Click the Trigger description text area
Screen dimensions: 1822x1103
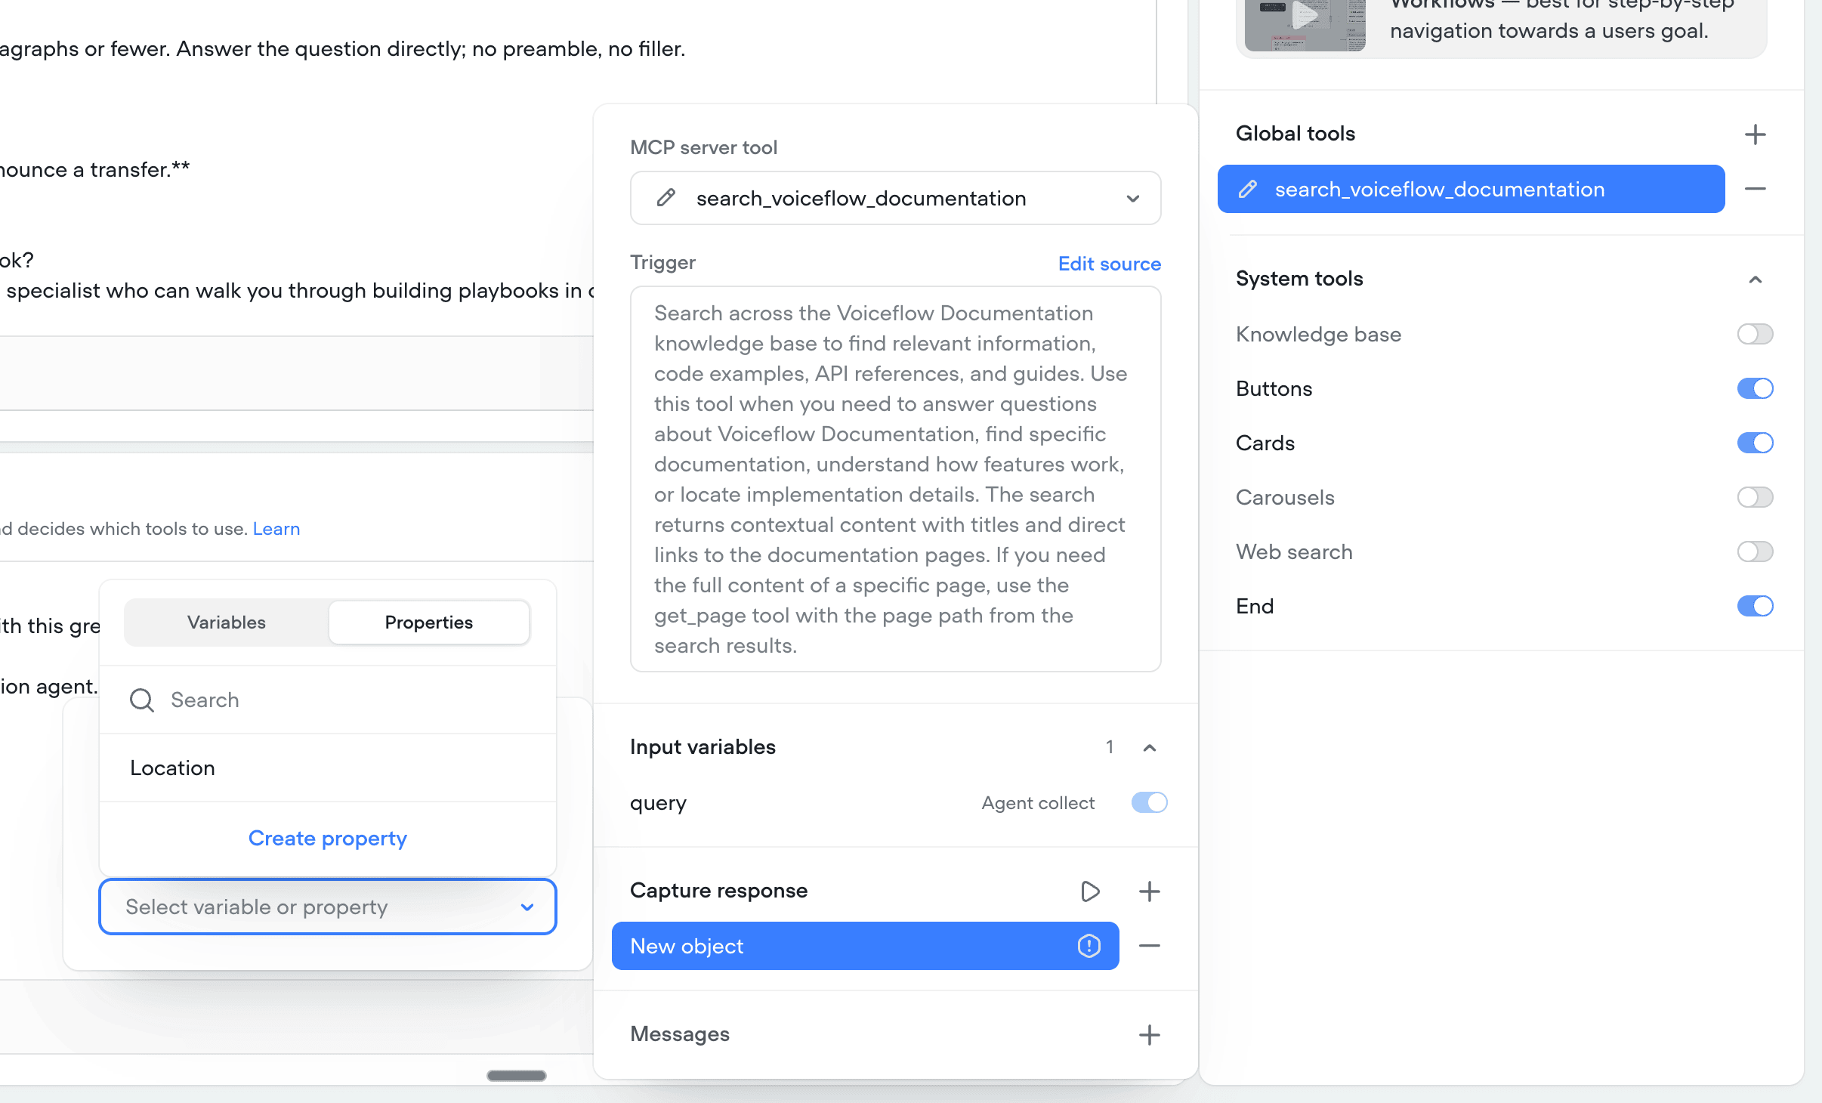click(x=895, y=479)
